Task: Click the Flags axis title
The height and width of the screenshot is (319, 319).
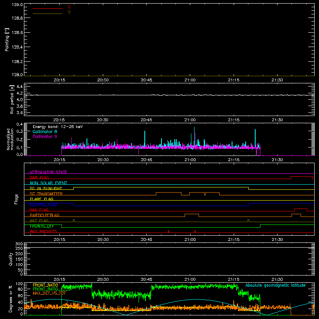Action: coord(16,199)
